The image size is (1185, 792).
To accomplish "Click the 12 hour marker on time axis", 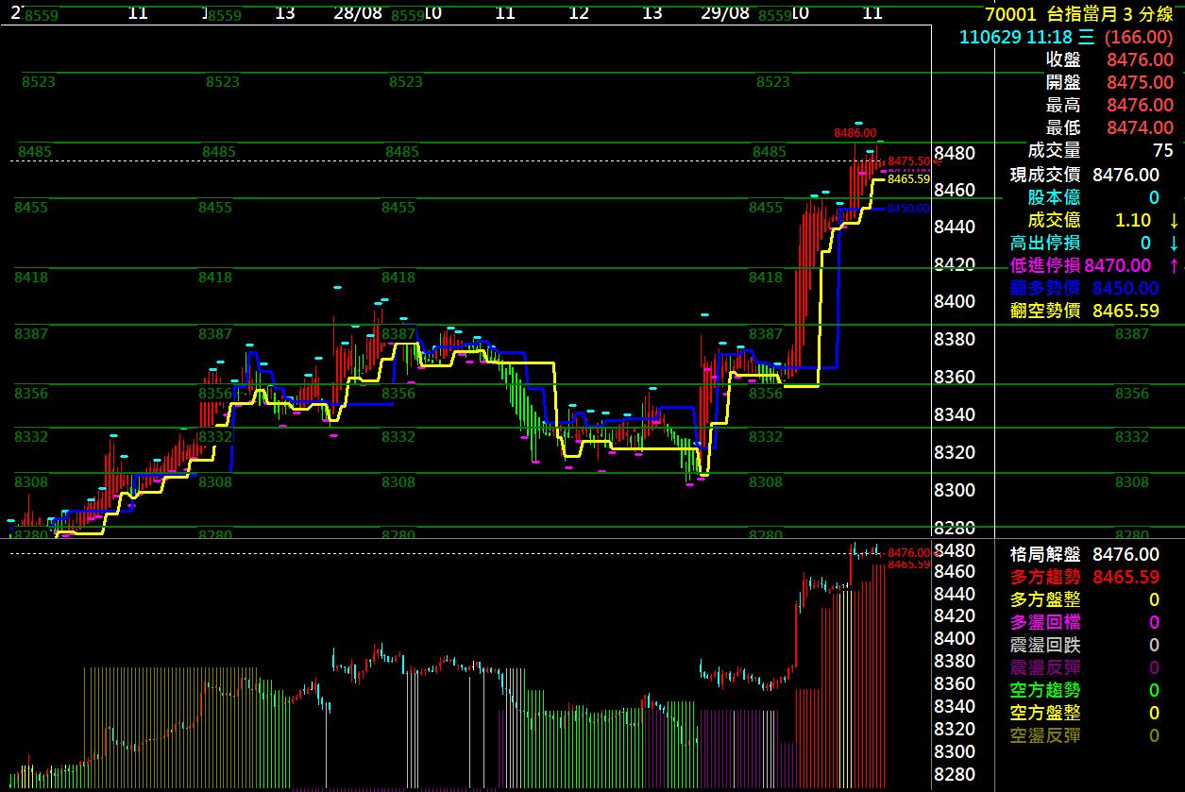I will coord(578,13).
